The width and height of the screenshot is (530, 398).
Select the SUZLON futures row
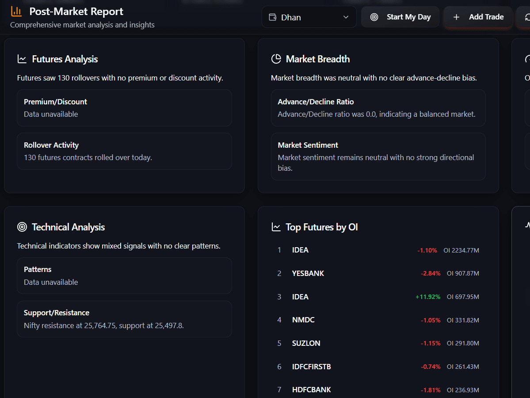click(378, 343)
